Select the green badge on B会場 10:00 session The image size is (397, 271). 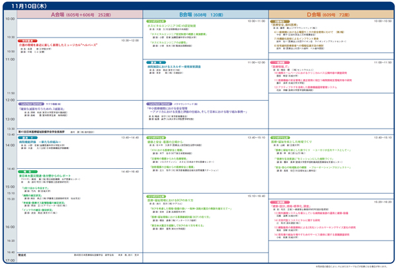(x=155, y=21)
